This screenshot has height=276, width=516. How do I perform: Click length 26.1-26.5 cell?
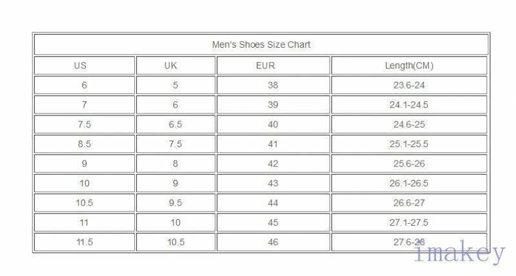coord(409,183)
